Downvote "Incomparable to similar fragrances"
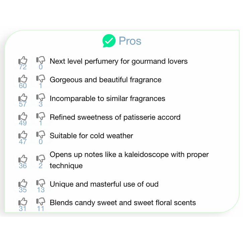Screen dimensions: 243x243 coord(40,98)
